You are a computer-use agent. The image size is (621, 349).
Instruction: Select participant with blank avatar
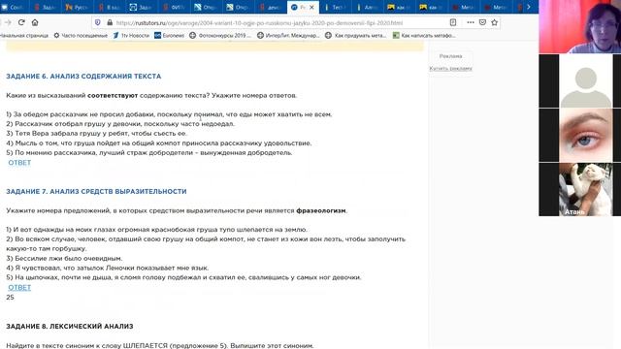coord(580,80)
